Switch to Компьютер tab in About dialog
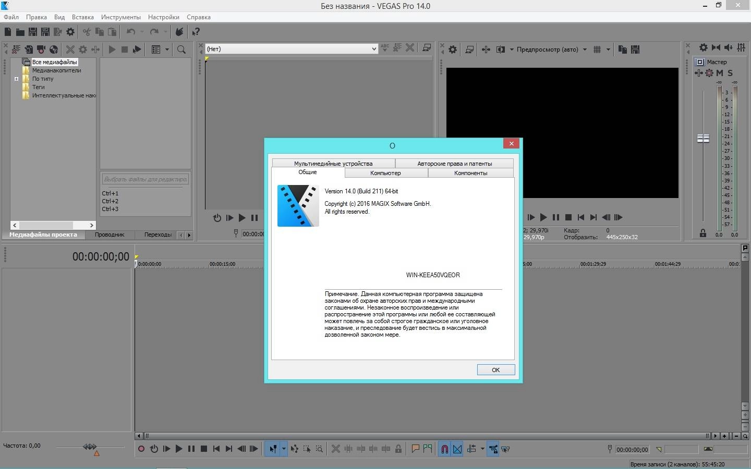The width and height of the screenshot is (751, 469). coord(386,173)
